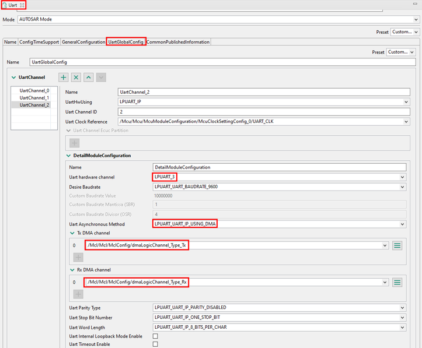This screenshot has width=422, height=348.
Task: Open list menu for Rx DMA channel
Action: pyautogui.click(x=397, y=282)
